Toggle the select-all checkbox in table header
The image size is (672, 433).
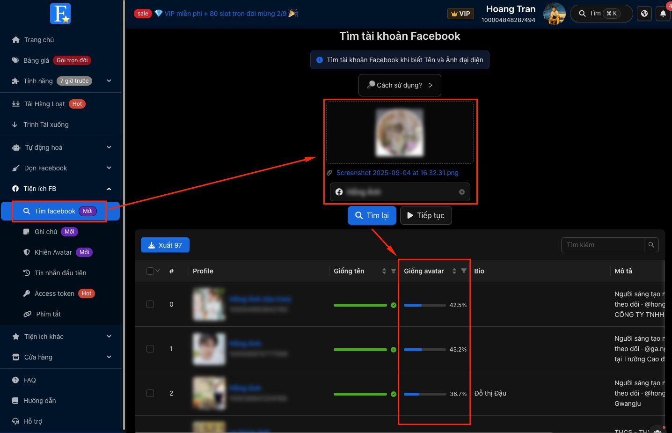150,271
